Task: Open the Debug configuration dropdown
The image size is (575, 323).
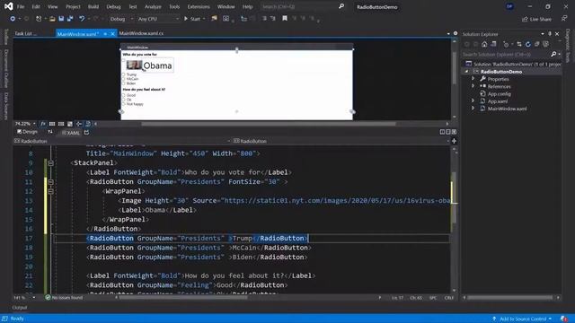Action: pos(122,19)
